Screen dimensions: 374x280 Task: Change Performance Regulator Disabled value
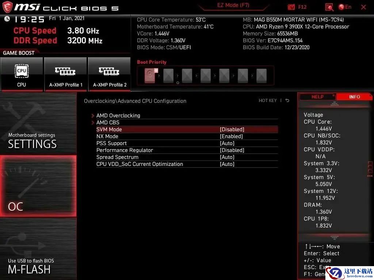point(232,150)
